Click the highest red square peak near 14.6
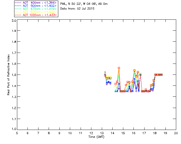The image size is (181, 144). (119, 68)
